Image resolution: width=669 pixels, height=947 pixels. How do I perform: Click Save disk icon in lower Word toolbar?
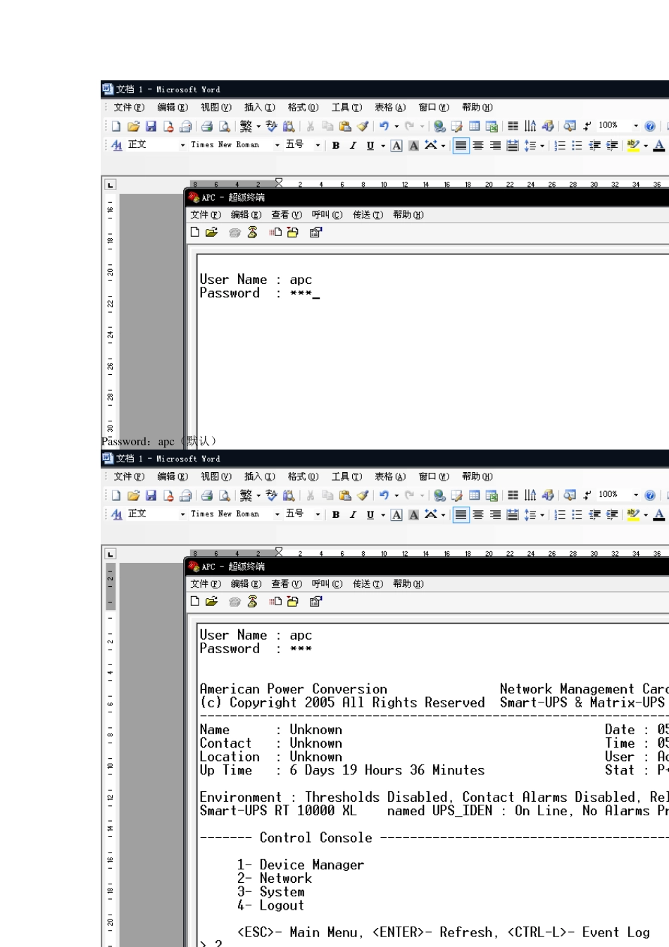[151, 495]
